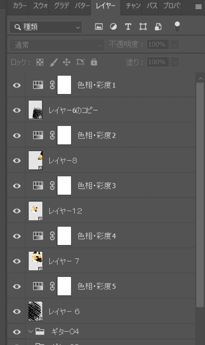Unlink mask chain on 色相・彩度 3
Viewport: 205px width, 345px height.
[52, 186]
